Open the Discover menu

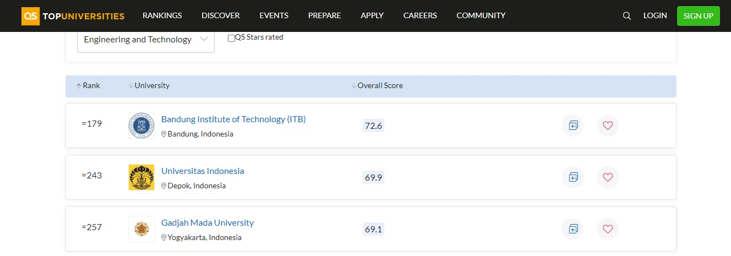[220, 15]
